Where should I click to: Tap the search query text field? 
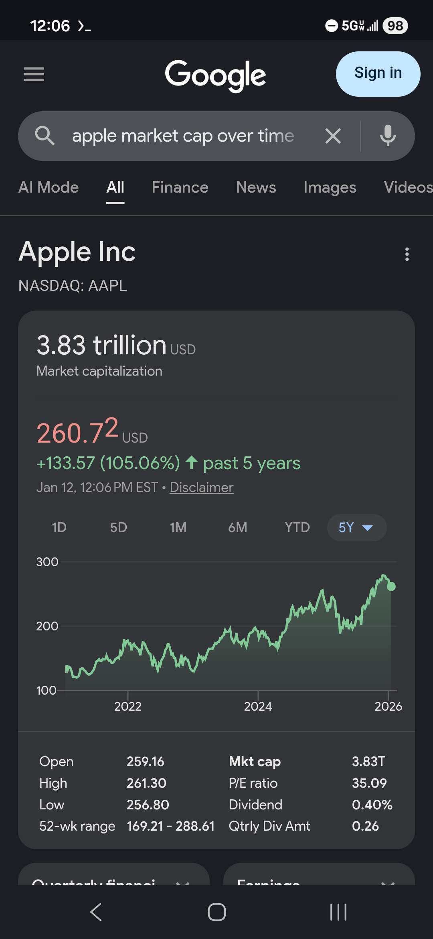[x=183, y=136]
